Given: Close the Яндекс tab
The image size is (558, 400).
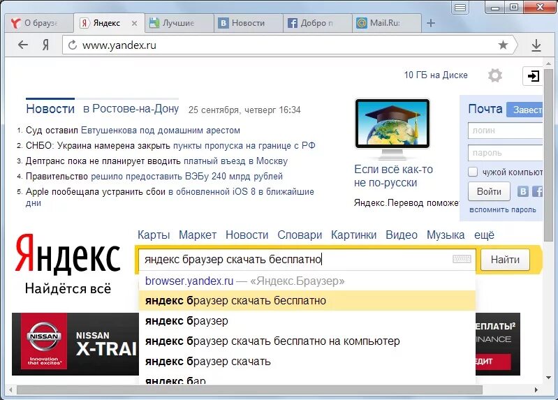Looking at the screenshot, I should 134,23.
